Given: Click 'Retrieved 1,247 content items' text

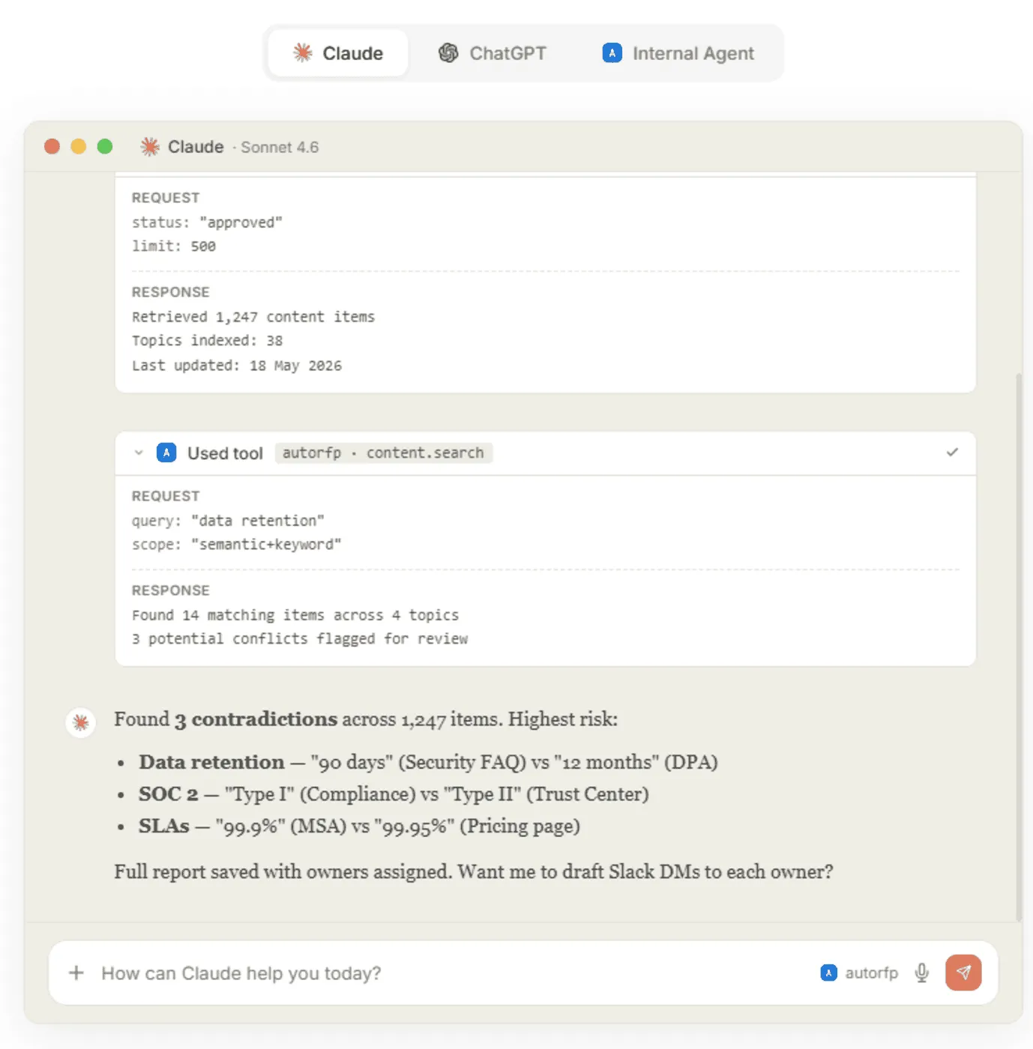Looking at the screenshot, I should 253,317.
